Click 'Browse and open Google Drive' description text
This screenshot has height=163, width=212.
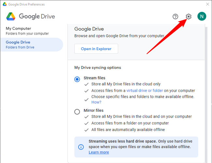click(x=119, y=36)
